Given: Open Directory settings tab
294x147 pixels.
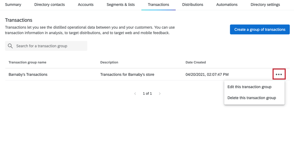Looking at the screenshot, I should [265, 5].
